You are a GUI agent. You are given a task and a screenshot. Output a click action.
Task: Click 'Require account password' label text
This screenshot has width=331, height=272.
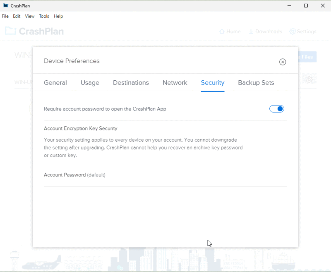click(x=105, y=109)
